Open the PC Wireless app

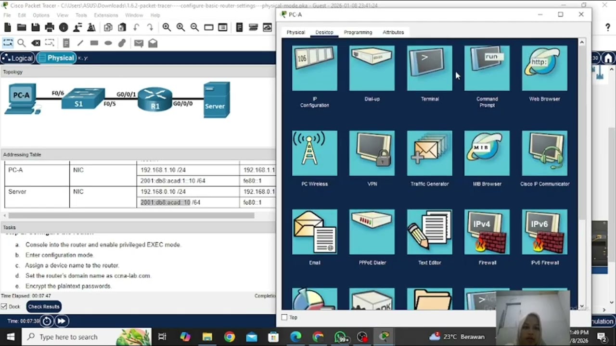[x=314, y=153]
